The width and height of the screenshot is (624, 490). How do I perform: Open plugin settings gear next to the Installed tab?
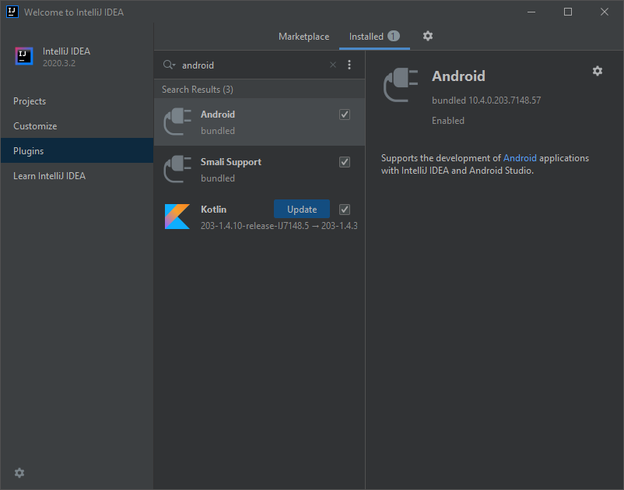point(428,37)
